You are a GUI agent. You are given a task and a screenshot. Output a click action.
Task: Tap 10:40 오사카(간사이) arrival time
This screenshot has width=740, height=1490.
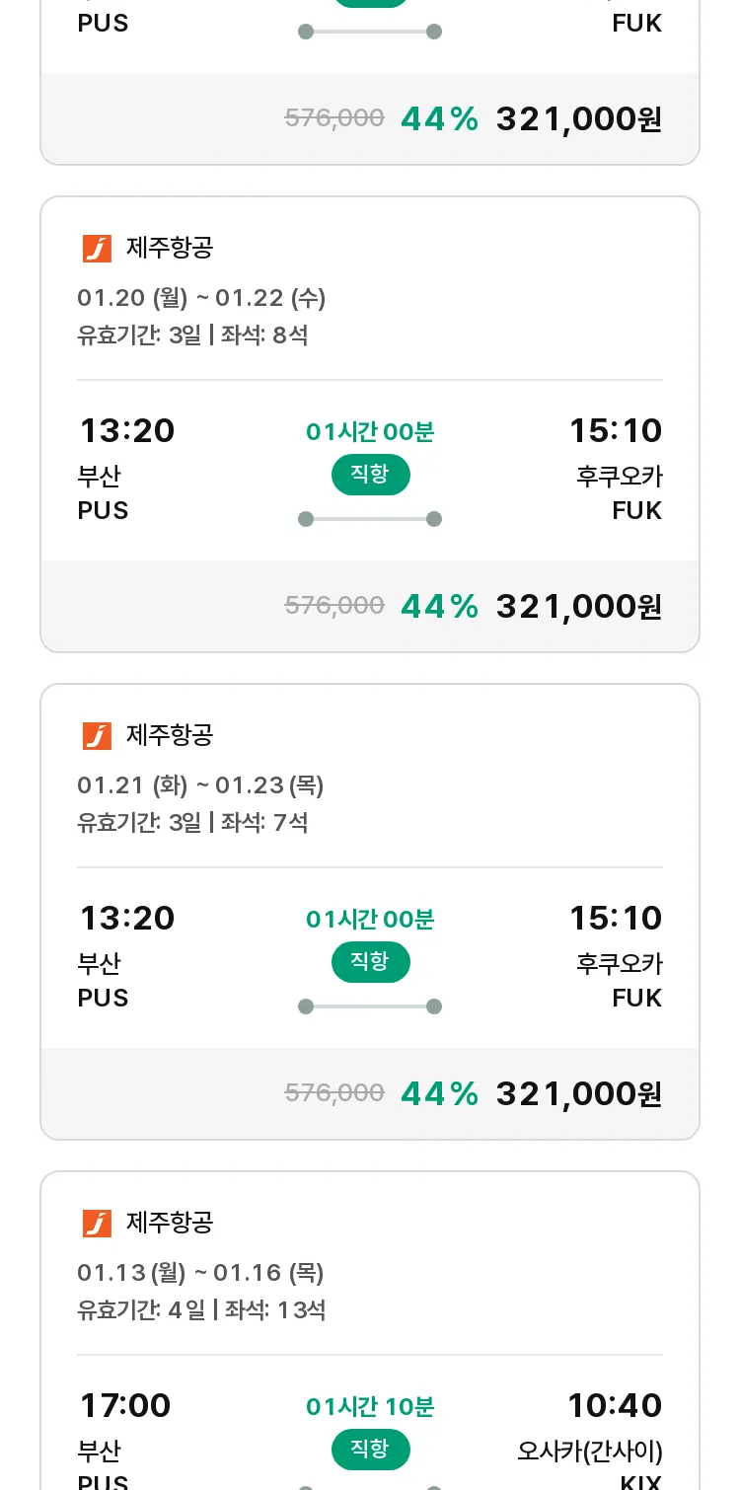[615, 1405]
